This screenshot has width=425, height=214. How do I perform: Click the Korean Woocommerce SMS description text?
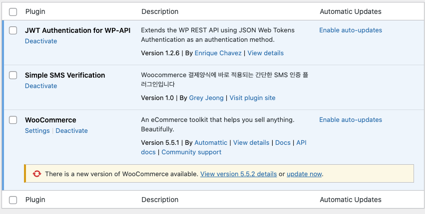(224, 80)
